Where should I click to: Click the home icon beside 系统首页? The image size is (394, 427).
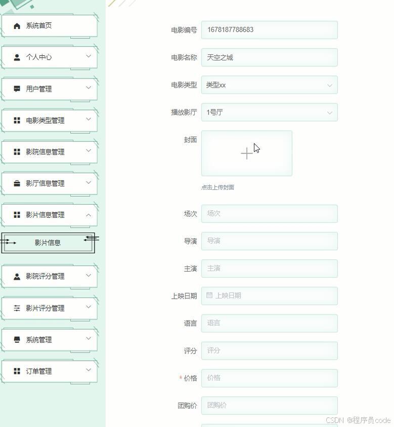[16, 25]
